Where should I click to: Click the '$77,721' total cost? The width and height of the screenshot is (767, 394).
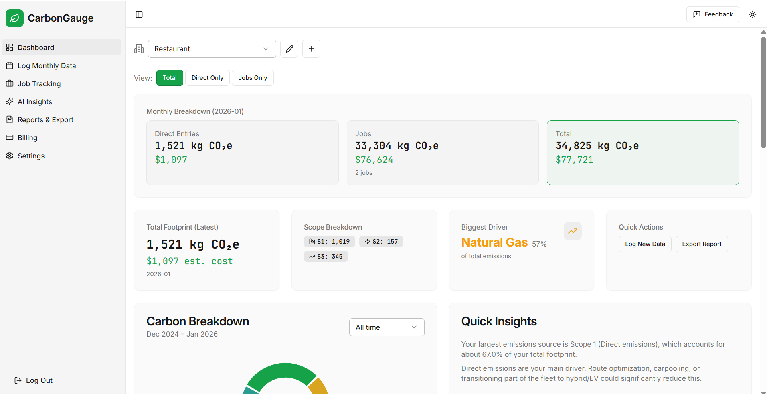pos(574,160)
